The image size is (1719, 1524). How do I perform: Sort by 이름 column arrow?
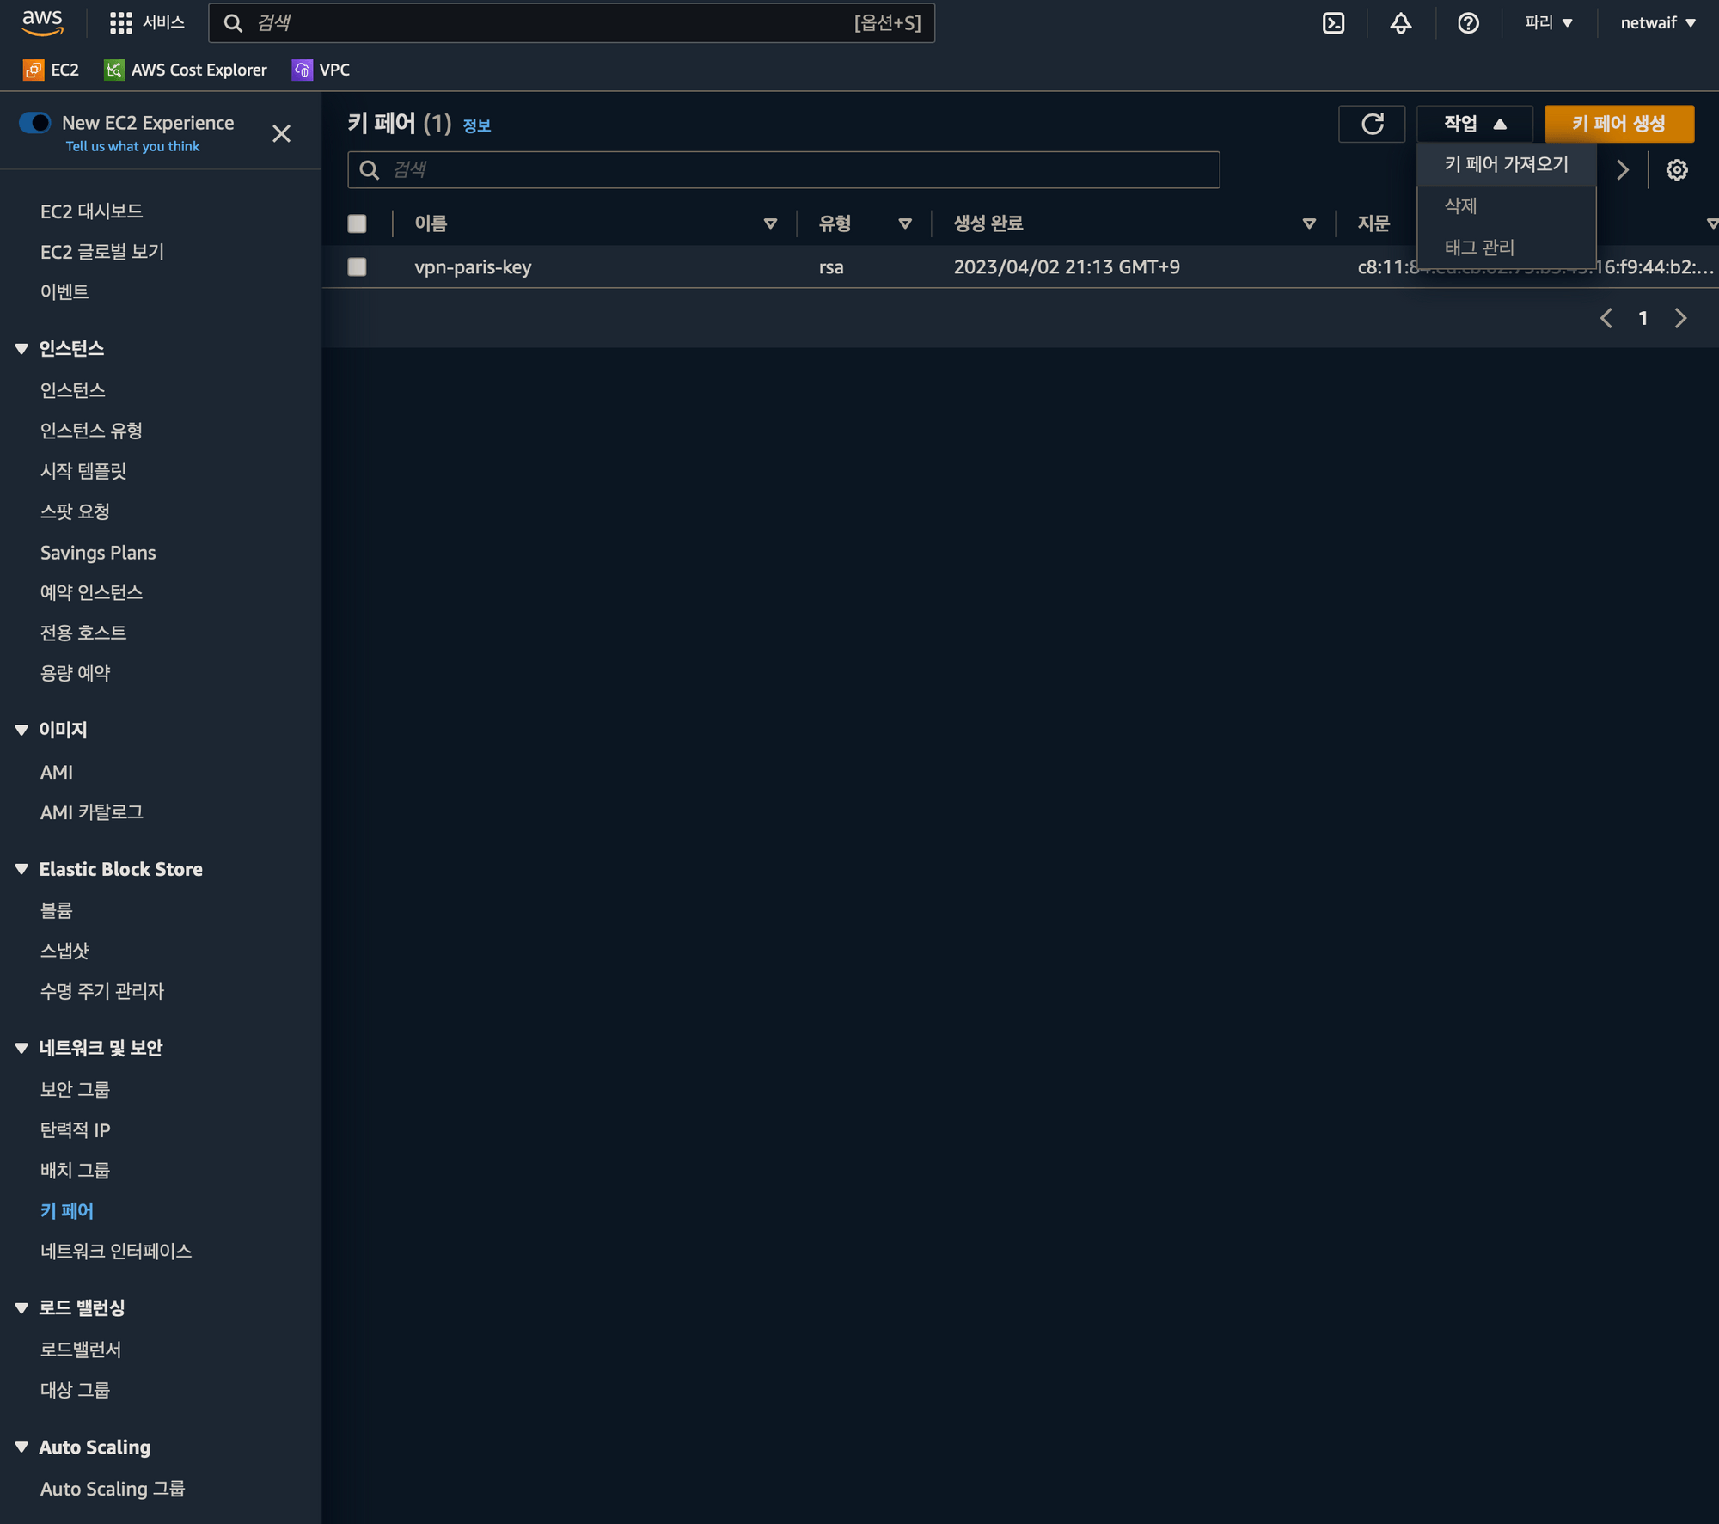click(770, 223)
